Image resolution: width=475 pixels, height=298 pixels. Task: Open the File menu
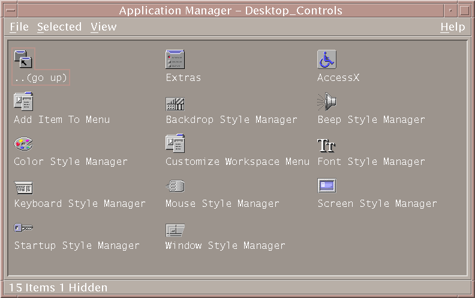(19, 27)
